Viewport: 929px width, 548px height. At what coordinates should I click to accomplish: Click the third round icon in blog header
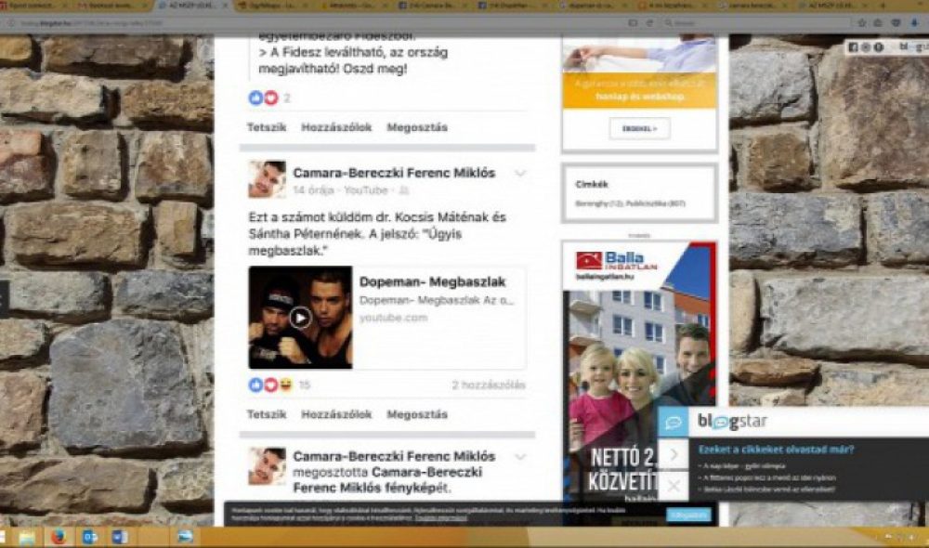click(879, 46)
